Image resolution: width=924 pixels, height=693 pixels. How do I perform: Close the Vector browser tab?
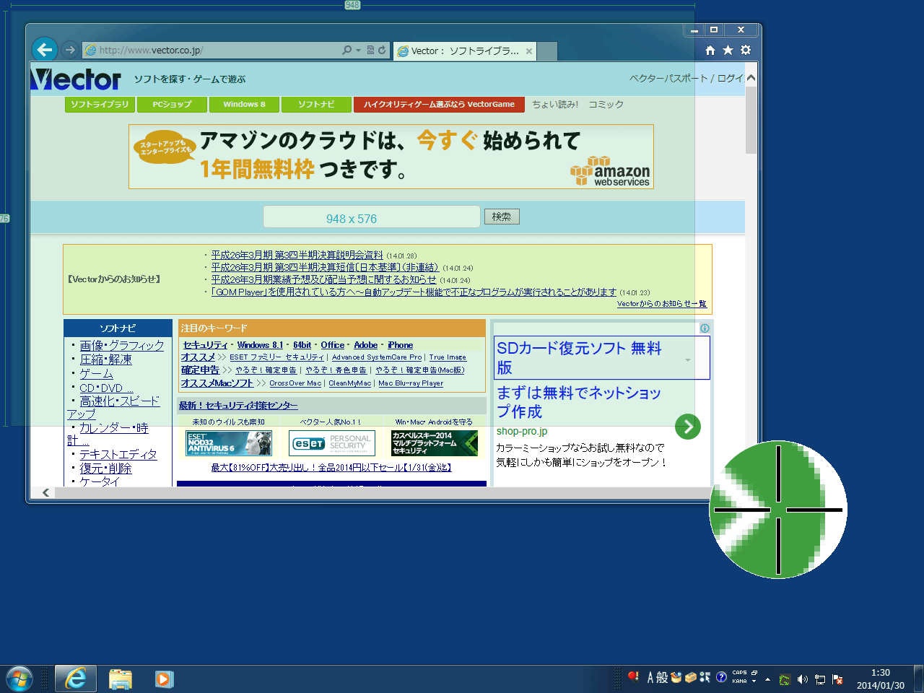[529, 51]
